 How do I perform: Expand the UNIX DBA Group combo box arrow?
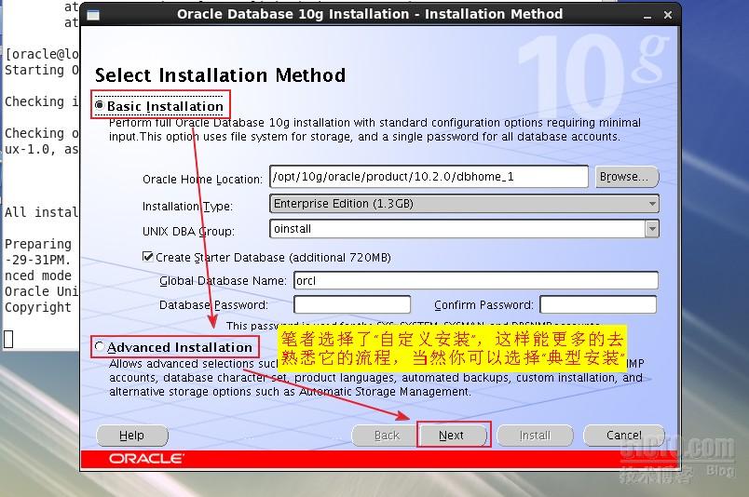pos(652,229)
